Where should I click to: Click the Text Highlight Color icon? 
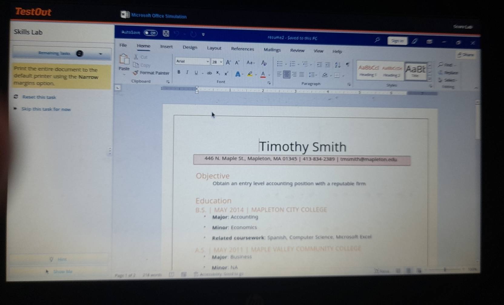[250, 73]
